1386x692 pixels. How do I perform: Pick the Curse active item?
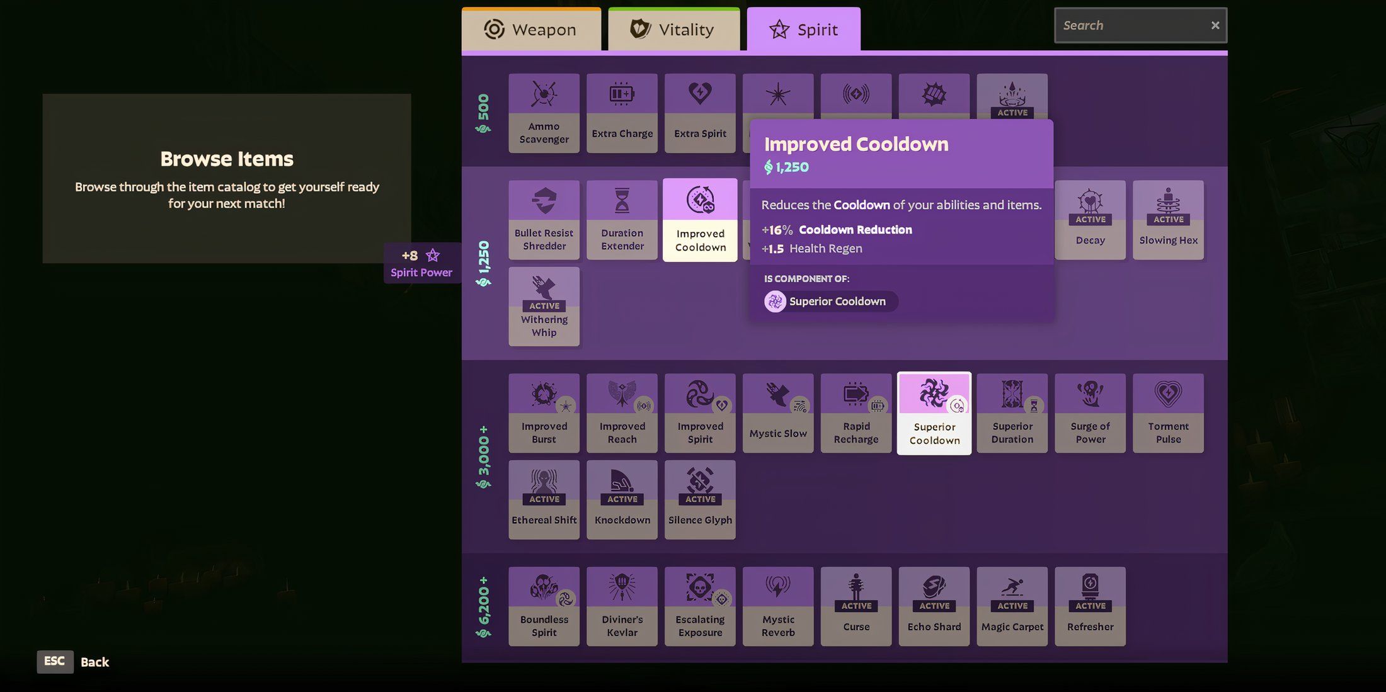(856, 606)
